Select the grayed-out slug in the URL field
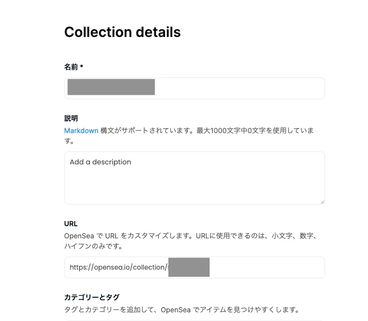This screenshot has width=368, height=321. (x=189, y=267)
